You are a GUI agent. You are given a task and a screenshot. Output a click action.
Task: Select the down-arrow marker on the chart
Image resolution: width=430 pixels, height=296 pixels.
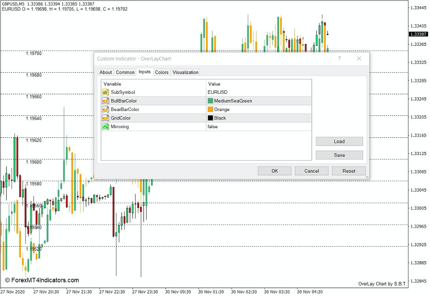(x=328, y=33)
